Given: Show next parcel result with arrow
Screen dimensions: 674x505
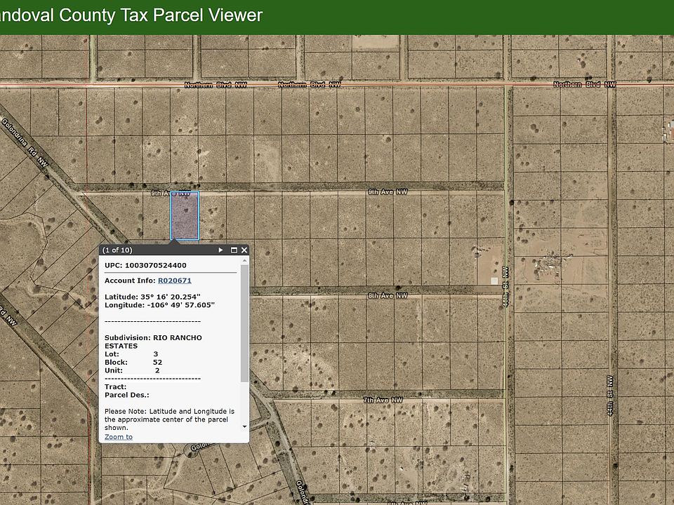Looking at the screenshot, I should [x=220, y=250].
